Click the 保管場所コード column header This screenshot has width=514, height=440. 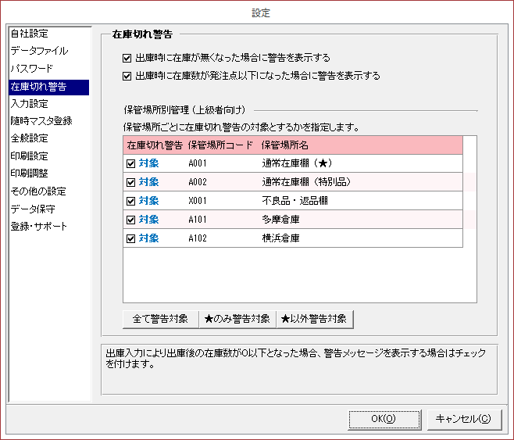(220, 145)
